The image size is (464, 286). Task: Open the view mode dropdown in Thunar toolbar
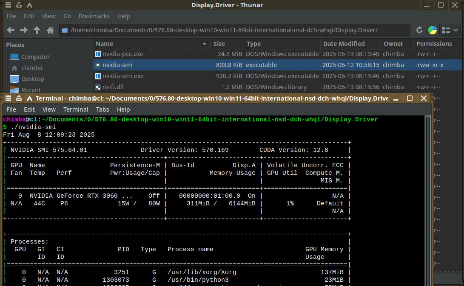(450, 30)
